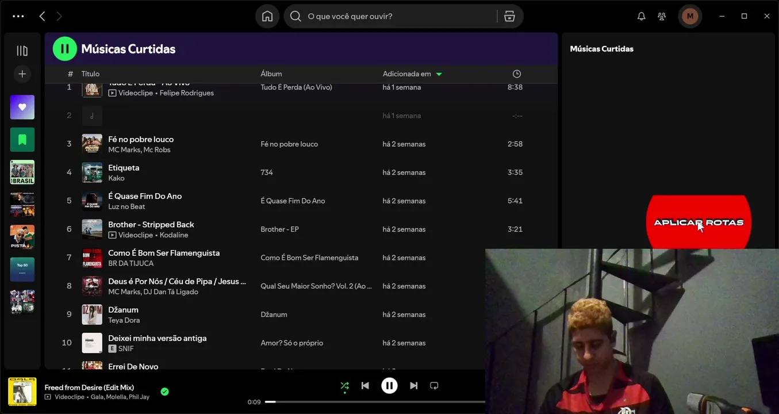Sort by the Álbum column header
Screen dimensions: 779x414
click(x=271, y=74)
